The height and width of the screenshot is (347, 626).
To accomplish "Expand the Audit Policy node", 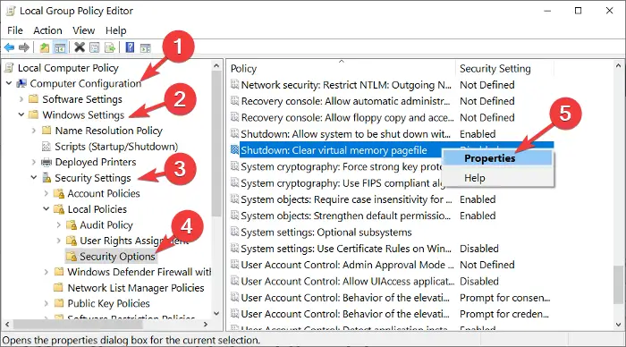I will click(x=59, y=224).
